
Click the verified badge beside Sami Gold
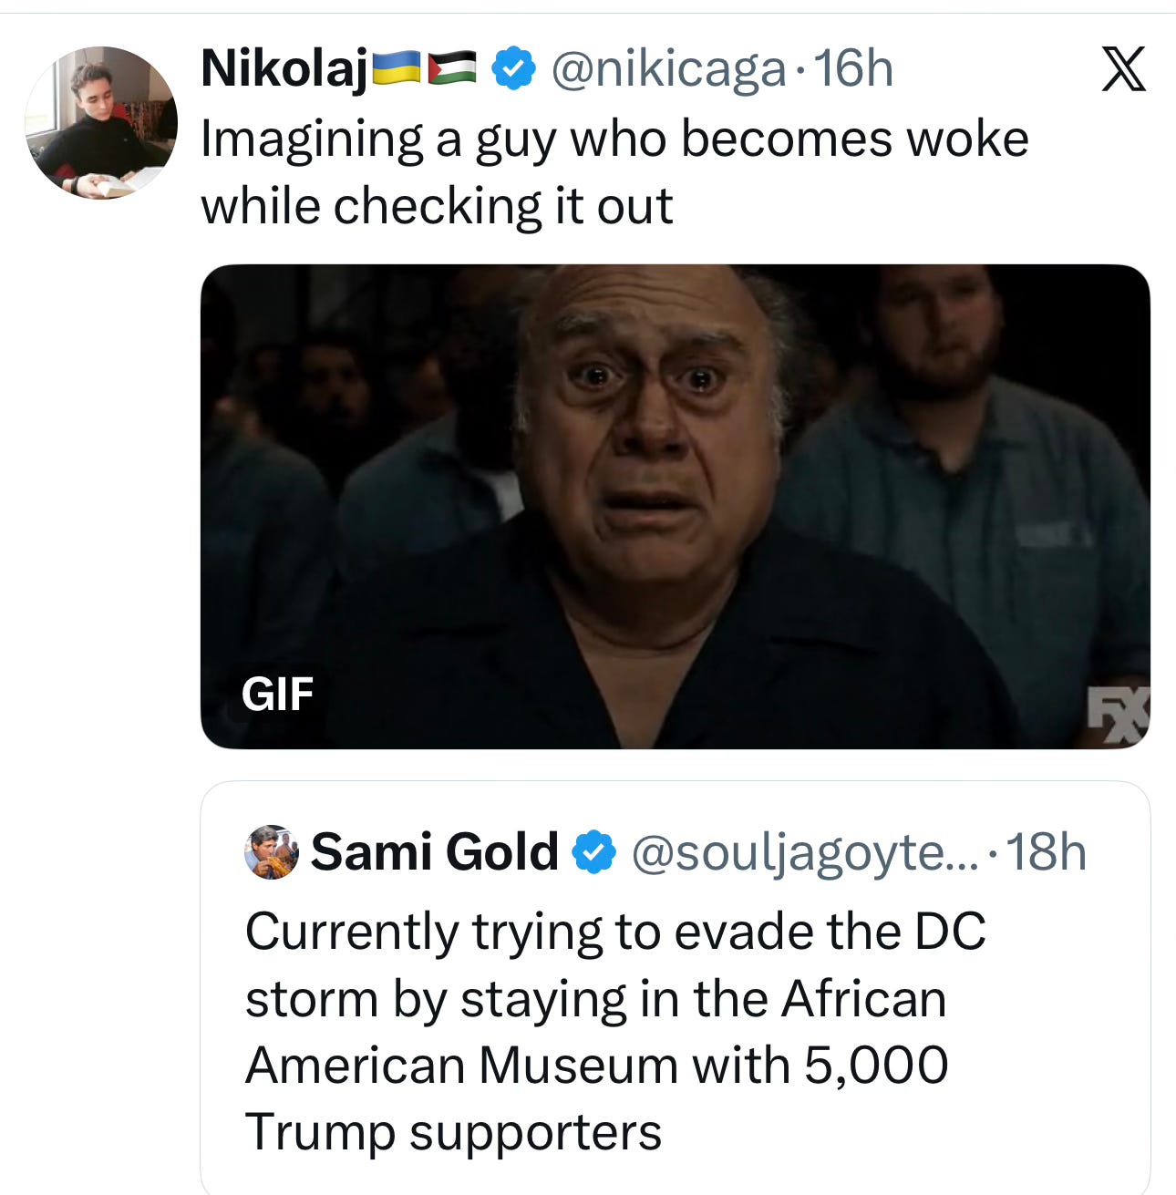click(x=594, y=852)
